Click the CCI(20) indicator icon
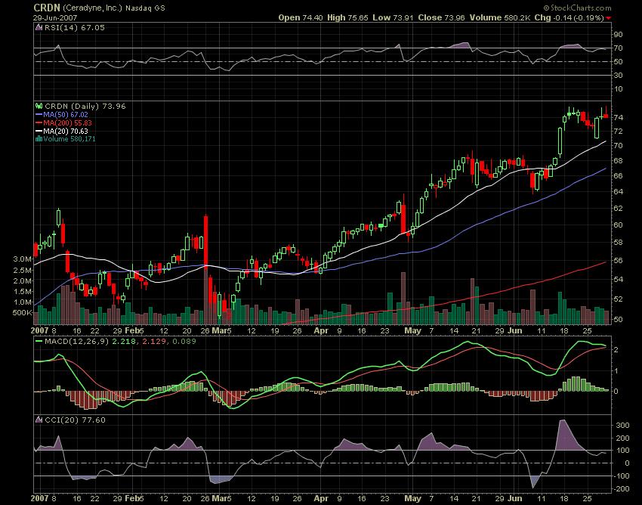This screenshot has width=642, height=505. [x=39, y=420]
